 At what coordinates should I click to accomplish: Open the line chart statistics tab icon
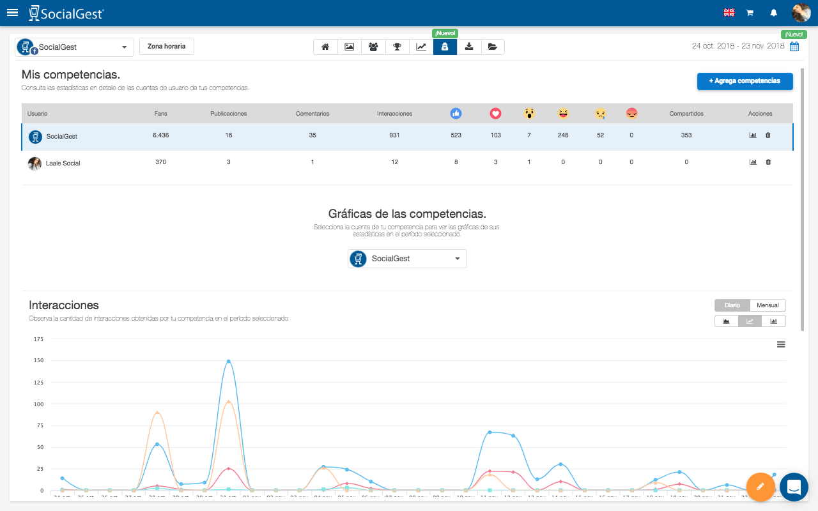pos(421,47)
